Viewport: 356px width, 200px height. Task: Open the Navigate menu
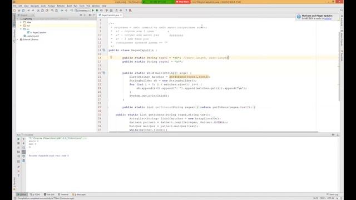pyautogui.click(x=34, y=6)
